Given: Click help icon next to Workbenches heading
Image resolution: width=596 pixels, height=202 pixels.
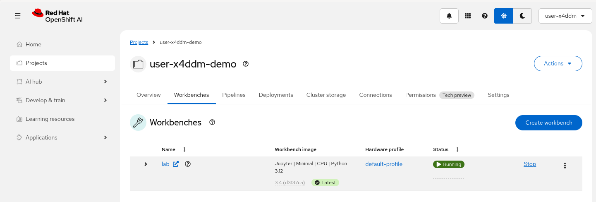Looking at the screenshot, I should 212,122.
